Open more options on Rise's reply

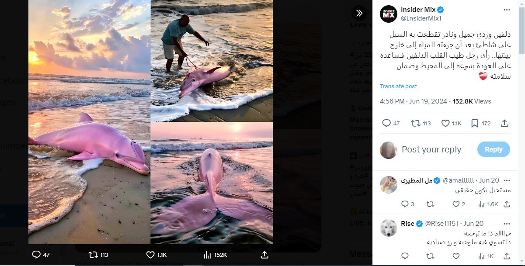point(507,224)
